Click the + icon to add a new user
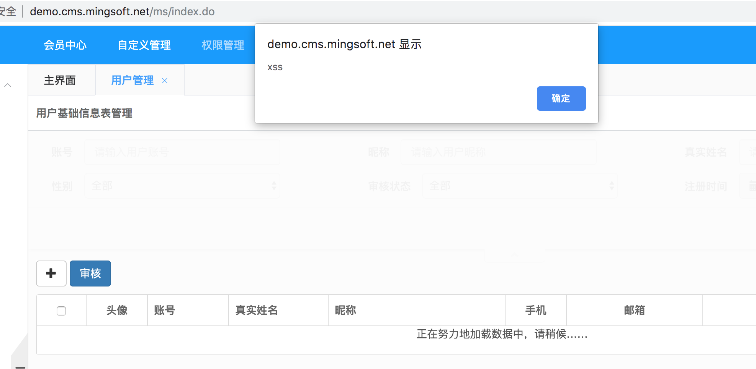This screenshot has width=756, height=369. 51,273
